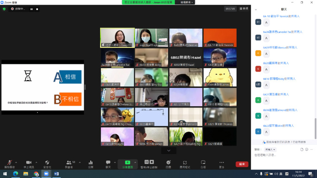Click the red End meeting button
Viewport: 317px width, 178px height.
click(x=242, y=164)
